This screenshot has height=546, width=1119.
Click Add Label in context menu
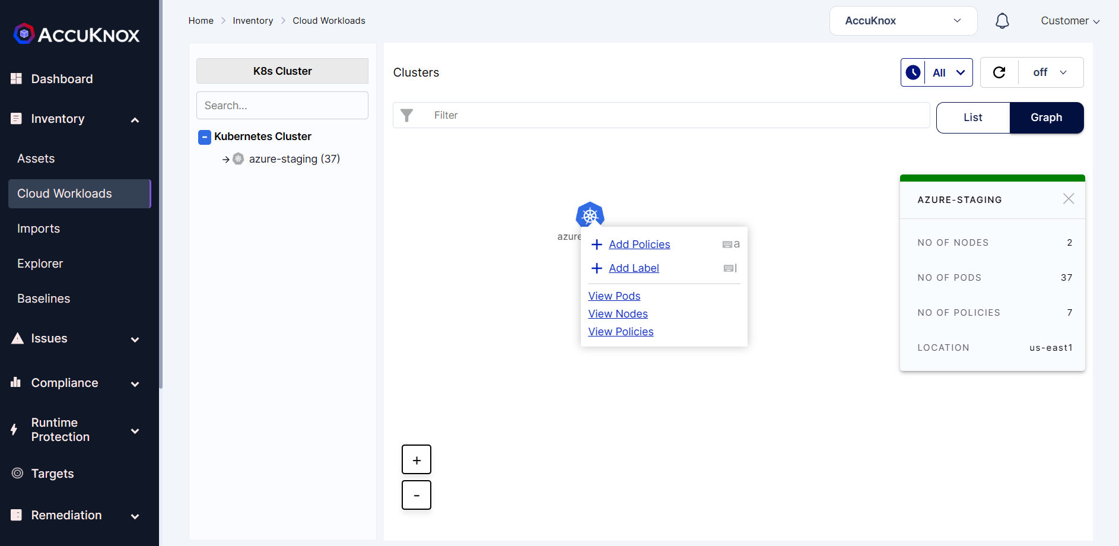[x=634, y=268]
